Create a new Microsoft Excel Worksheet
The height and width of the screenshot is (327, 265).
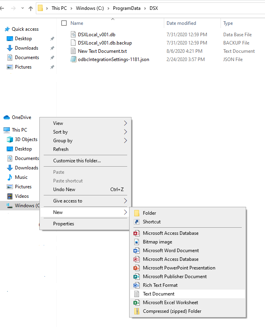click(x=188, y=303)
